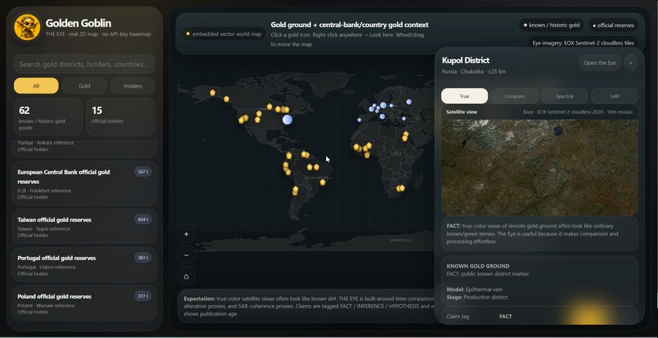Click the 383 t badge

(143, 258)
